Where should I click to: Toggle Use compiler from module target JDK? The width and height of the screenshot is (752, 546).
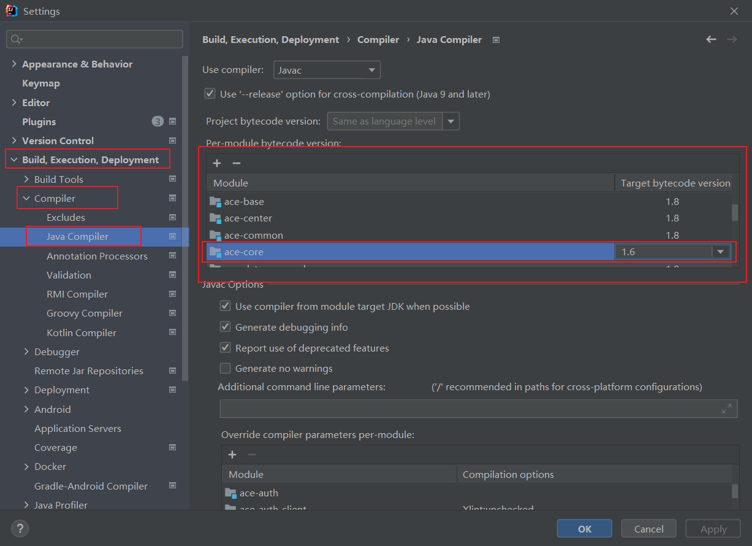point(225,306)
